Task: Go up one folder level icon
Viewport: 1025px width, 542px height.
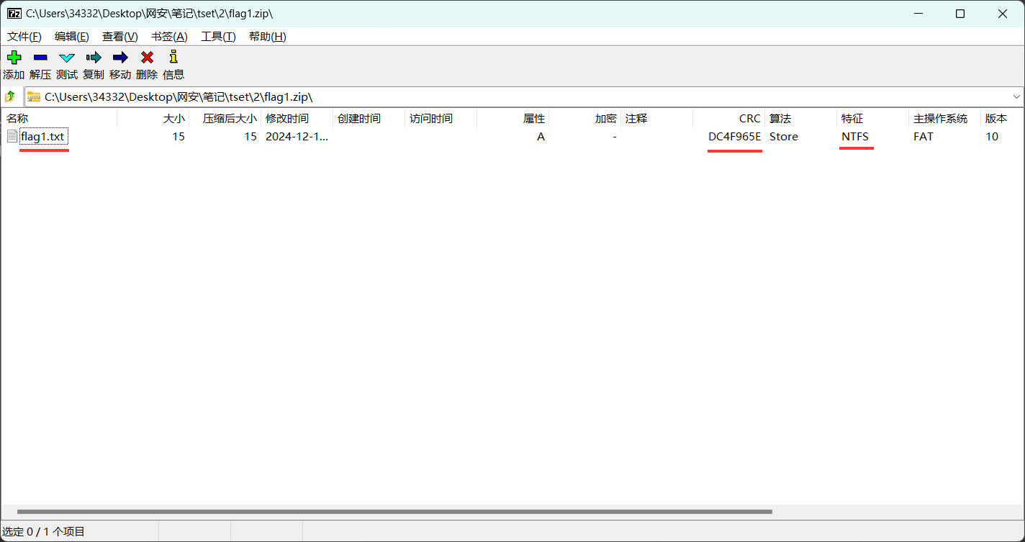Action: coord(10,96)
